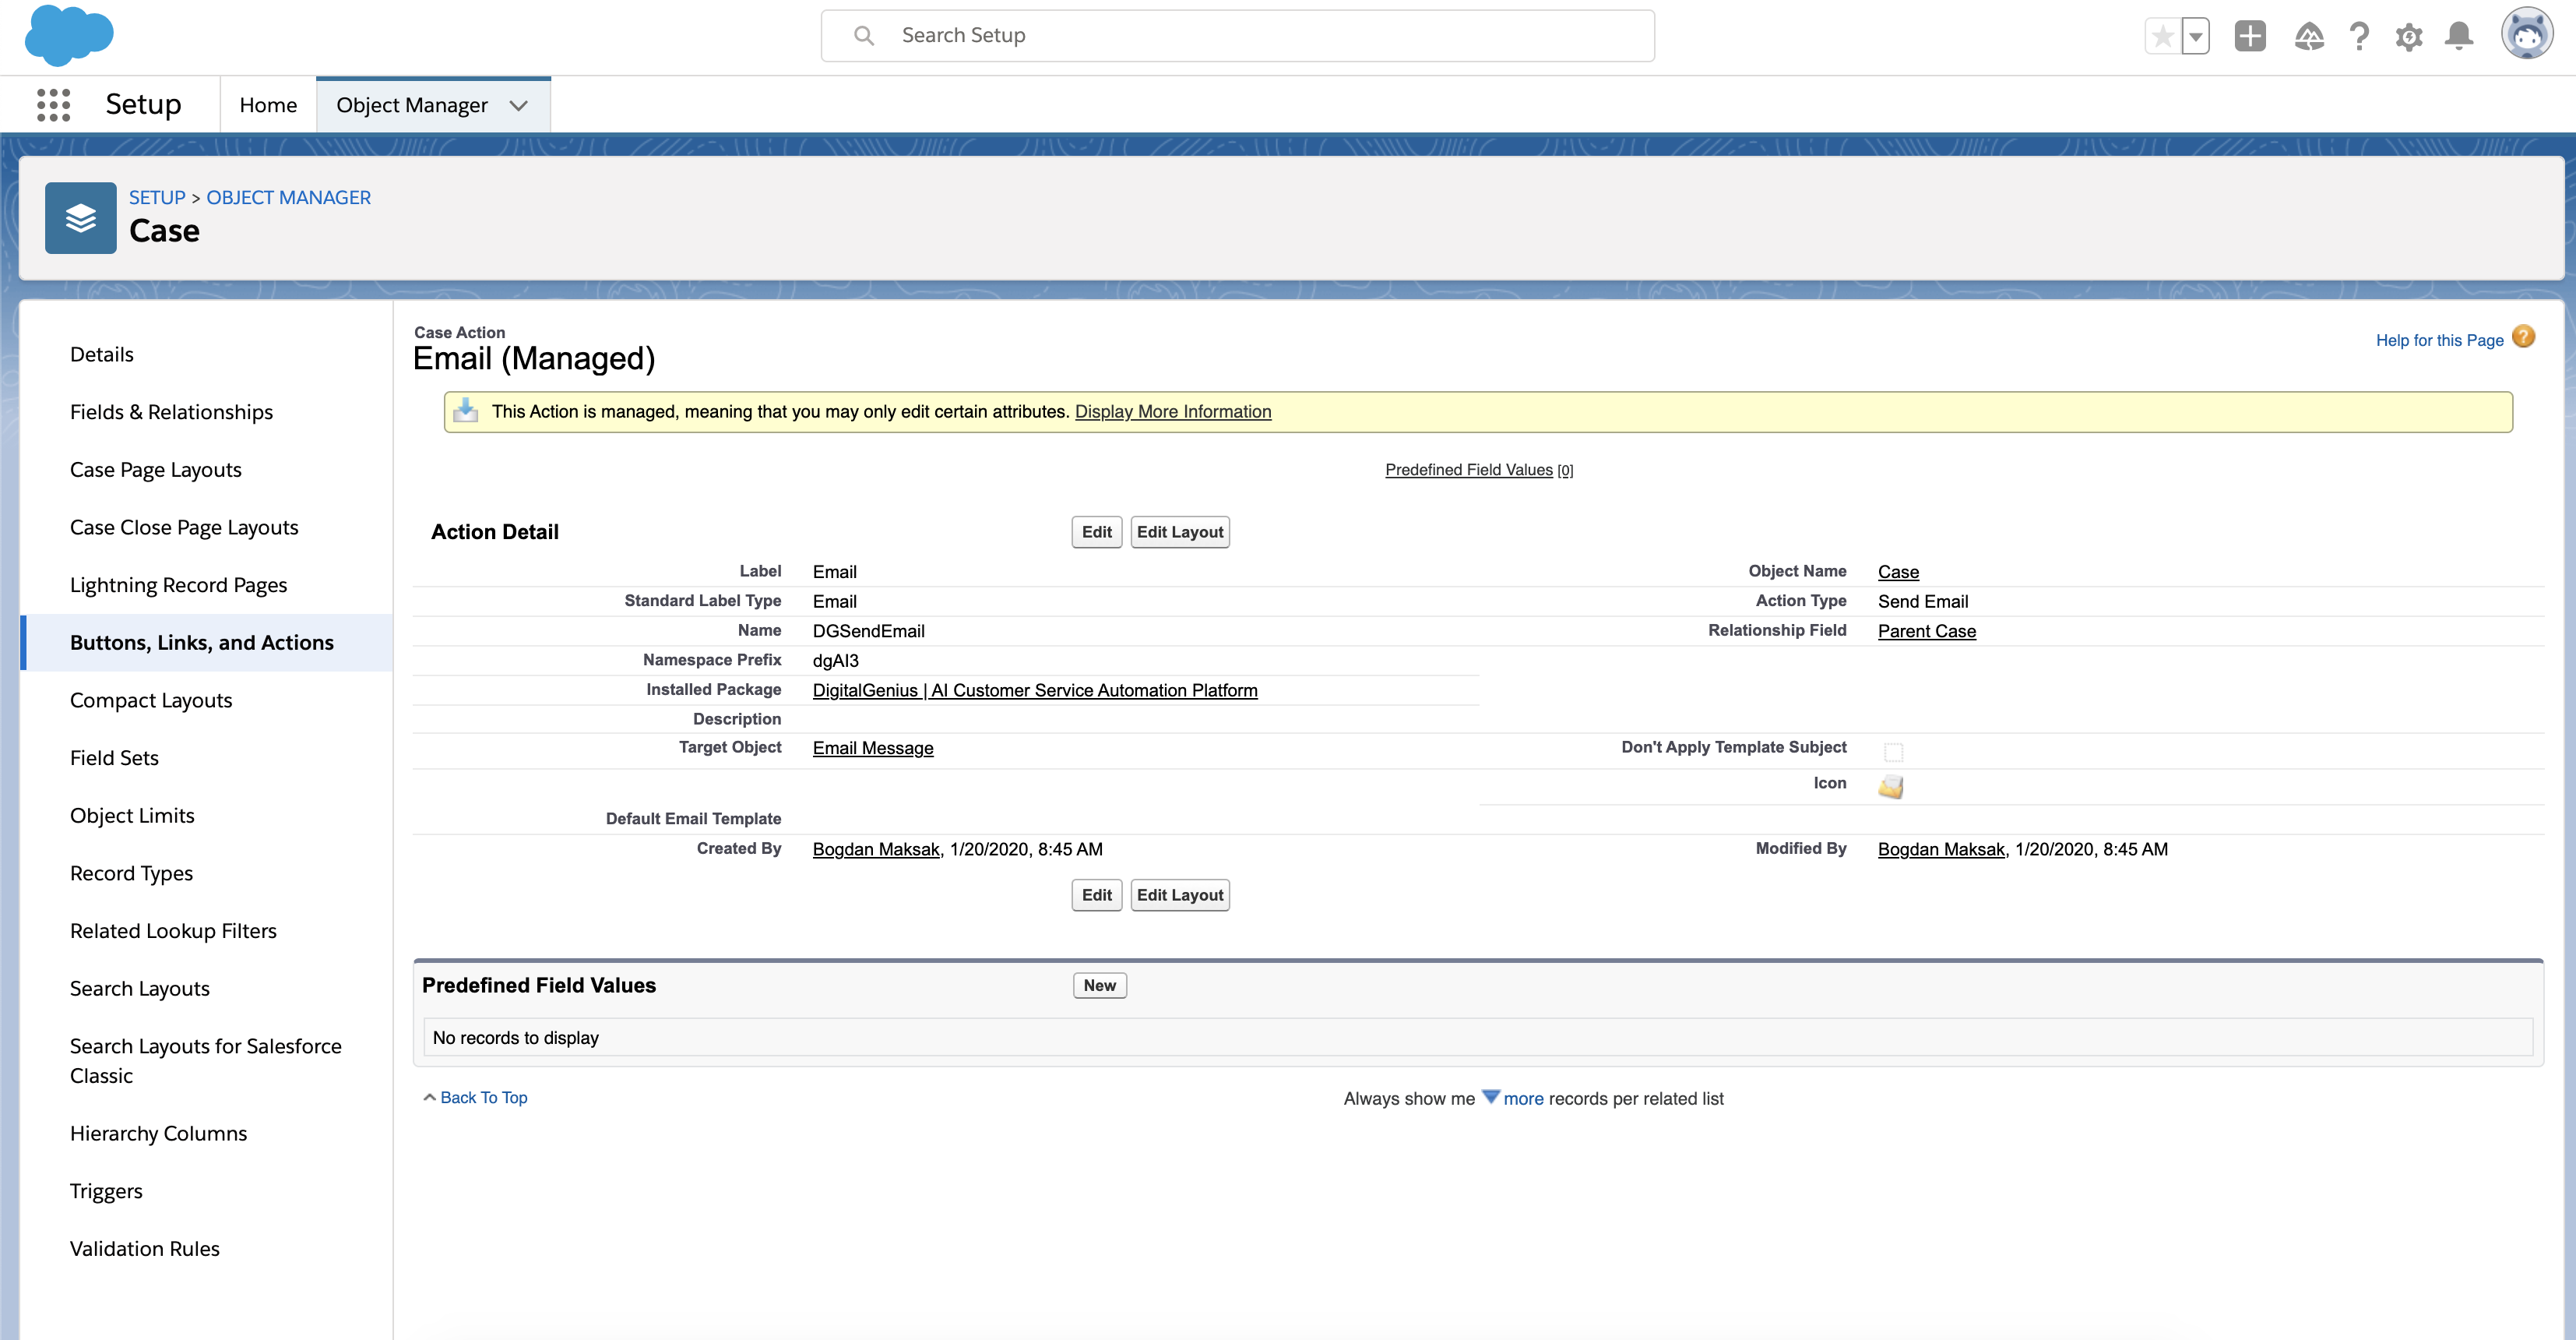Focus the Search Setup input field

(x=1238, y=36)
